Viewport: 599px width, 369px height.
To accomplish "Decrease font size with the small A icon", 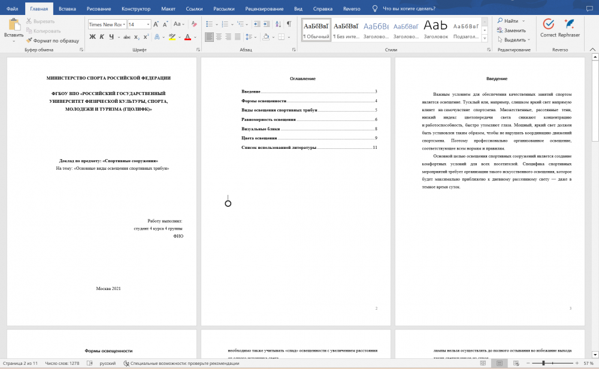I will click(165, 25).
